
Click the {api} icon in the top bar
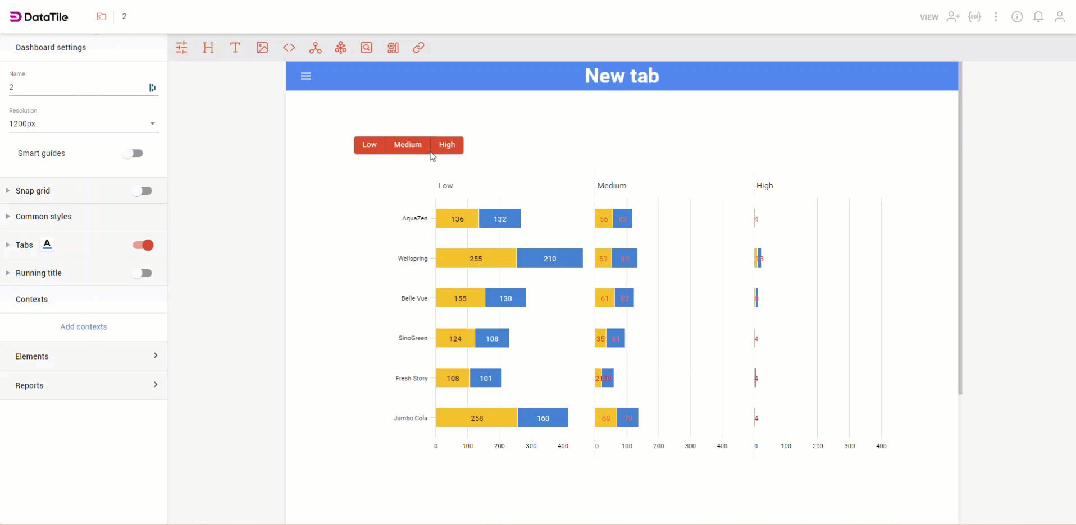pyautogui.click(x=975, y=17)
